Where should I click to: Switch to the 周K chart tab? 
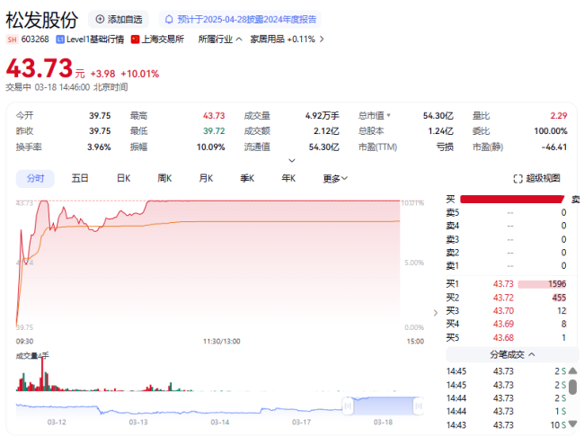[x=164, y=179]
